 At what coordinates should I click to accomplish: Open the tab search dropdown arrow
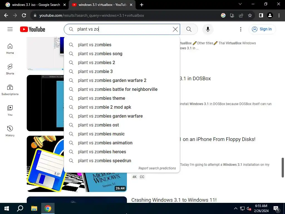[x=240, y=4]
